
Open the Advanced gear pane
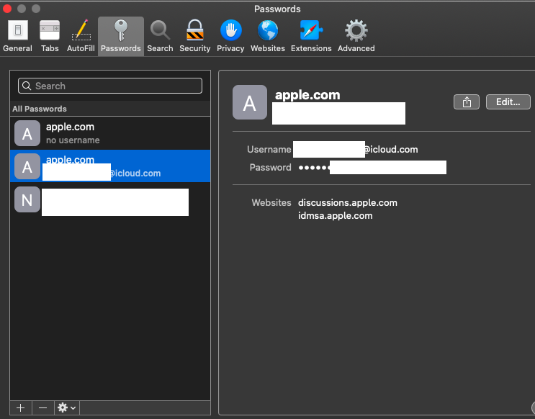[x=356, y=36]
